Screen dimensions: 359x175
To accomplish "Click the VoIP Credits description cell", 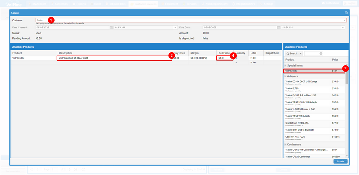I will pyautogui.click(x=114, y=58).
